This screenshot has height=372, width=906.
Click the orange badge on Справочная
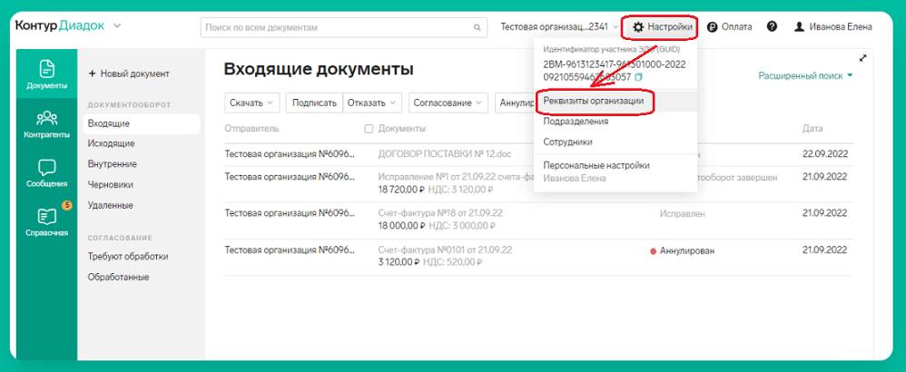pos(66,204)
